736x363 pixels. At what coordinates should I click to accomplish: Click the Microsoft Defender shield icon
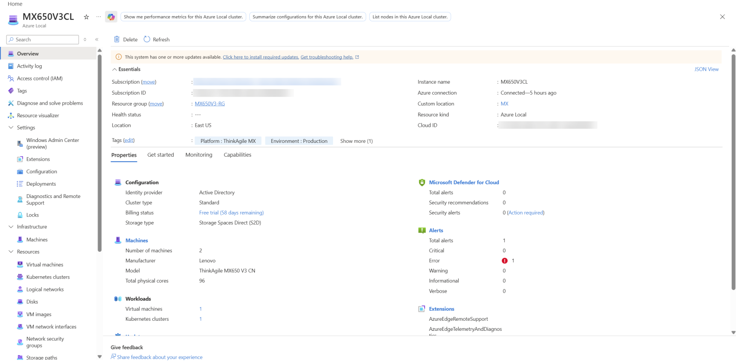pos(422,182)
